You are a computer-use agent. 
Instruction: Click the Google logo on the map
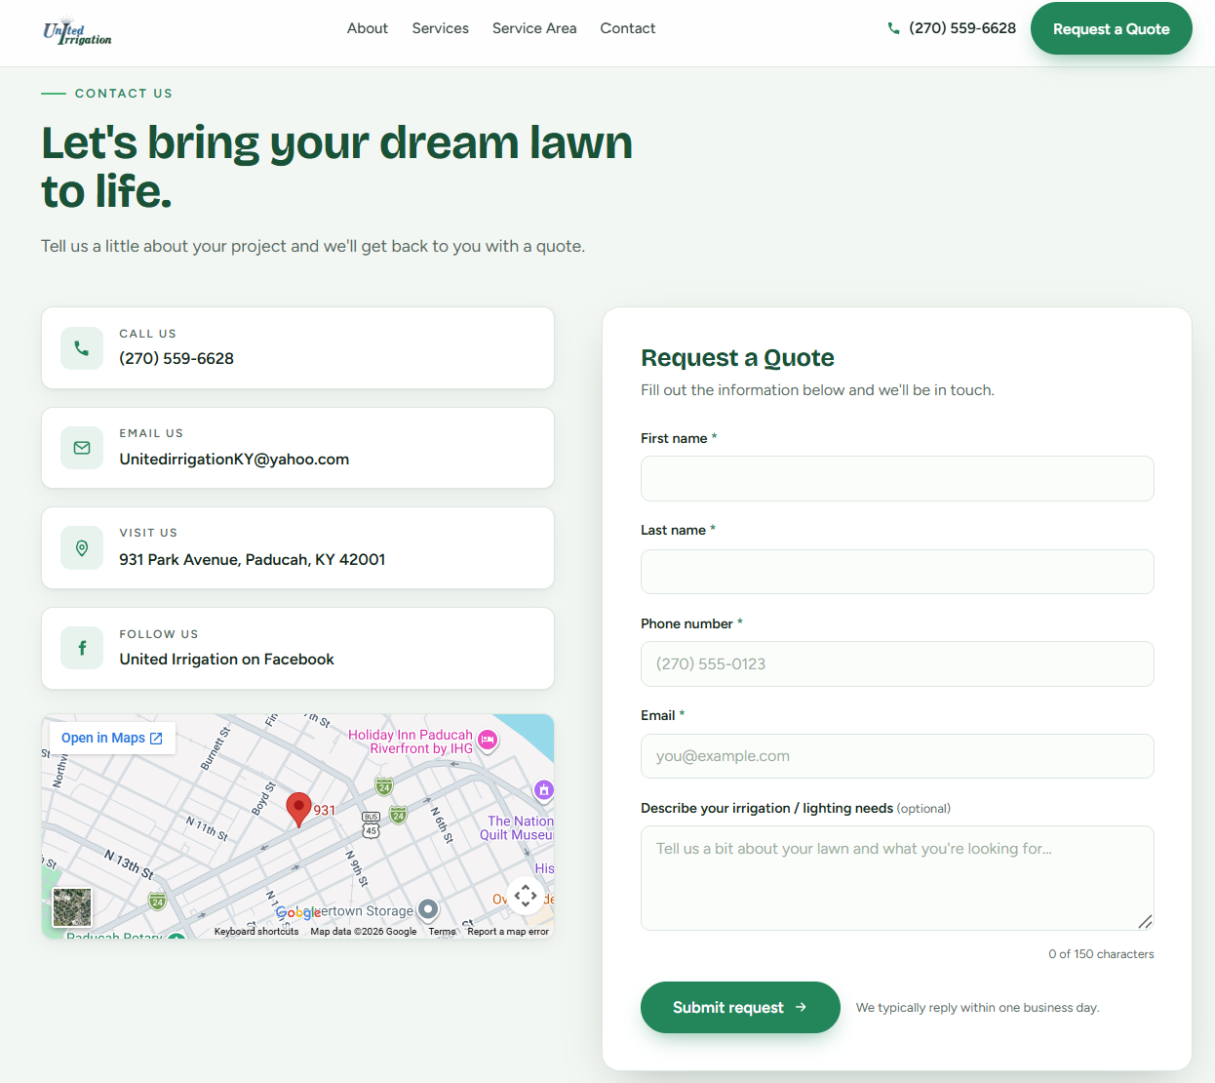pos(297,912)
